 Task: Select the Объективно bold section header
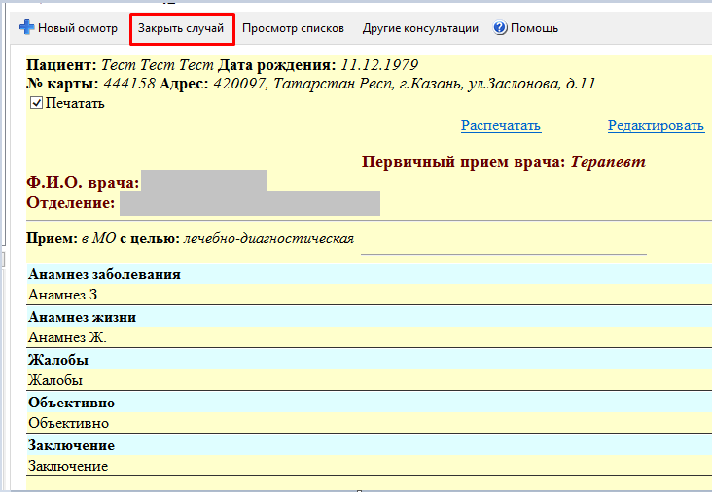pyautogui.click(x=72, y=403)
